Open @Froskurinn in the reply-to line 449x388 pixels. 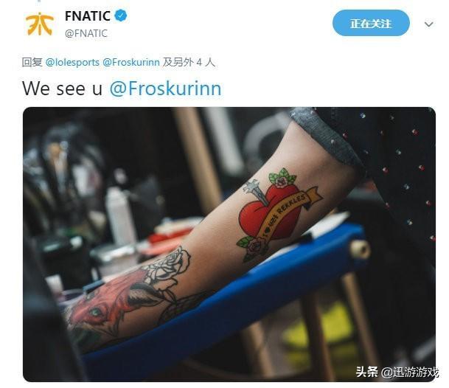pyautogui.click(x=131, y=62)
